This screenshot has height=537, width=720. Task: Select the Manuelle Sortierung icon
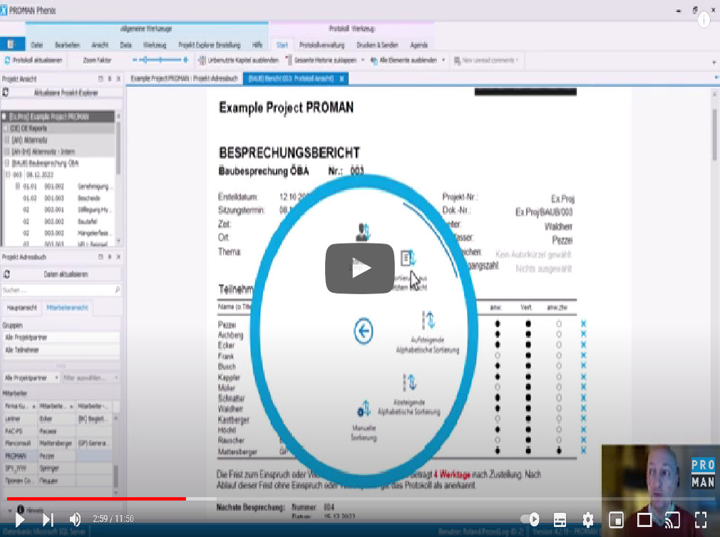(364, 408)
